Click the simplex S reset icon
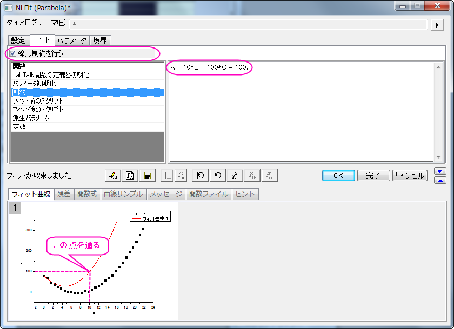Screen dimensions: 454x329 pyautogui.click(x=218, y=175)
